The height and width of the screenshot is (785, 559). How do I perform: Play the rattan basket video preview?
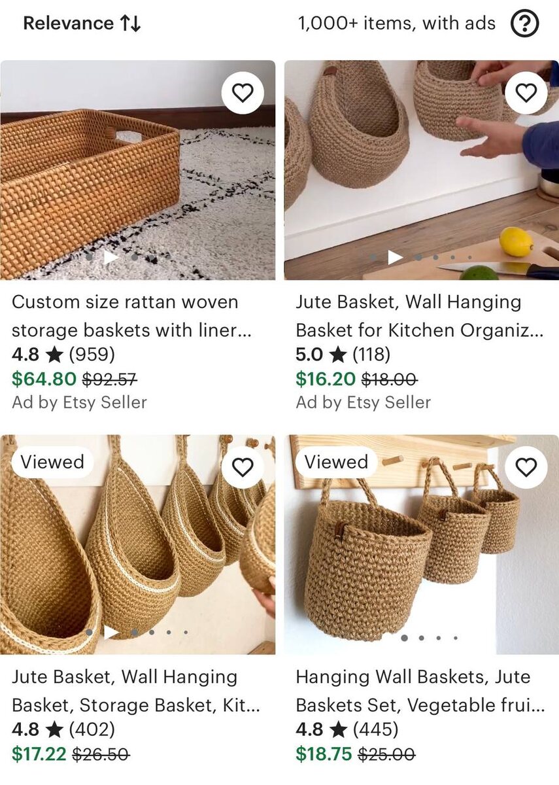point(111,258)
